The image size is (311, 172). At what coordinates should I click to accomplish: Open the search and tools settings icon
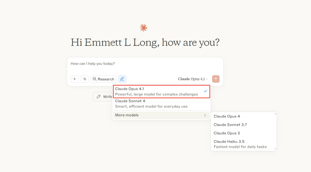pos(85,79)
